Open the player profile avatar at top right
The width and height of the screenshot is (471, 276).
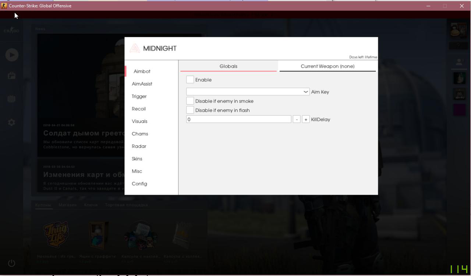tap(458, 30)
